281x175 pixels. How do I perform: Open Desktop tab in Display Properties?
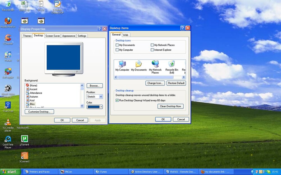pos(38,35)
